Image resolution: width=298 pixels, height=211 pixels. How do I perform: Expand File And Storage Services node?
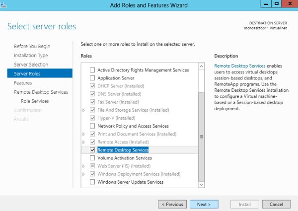[x=84, y=110]
